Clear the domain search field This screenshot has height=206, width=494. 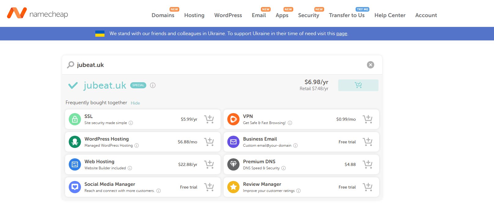(370, 65)
